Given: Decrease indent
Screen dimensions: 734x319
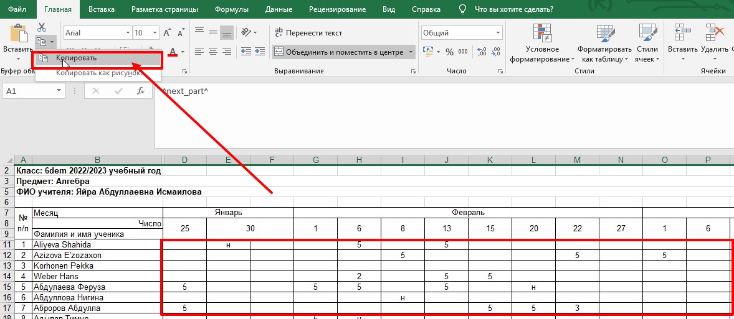Looking at the screenshot, I should click(x=246, y=52).
